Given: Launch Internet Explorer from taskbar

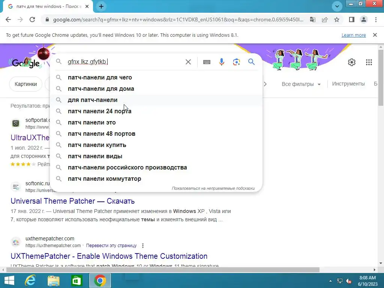Looking at the screenshot, I should (x=30, y=280).
